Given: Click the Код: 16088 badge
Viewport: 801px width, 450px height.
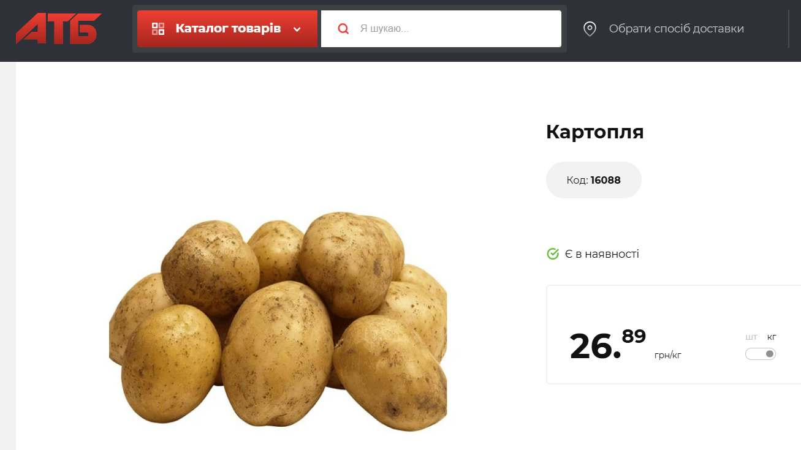Looking at the screenshot, I should (593, 180).
